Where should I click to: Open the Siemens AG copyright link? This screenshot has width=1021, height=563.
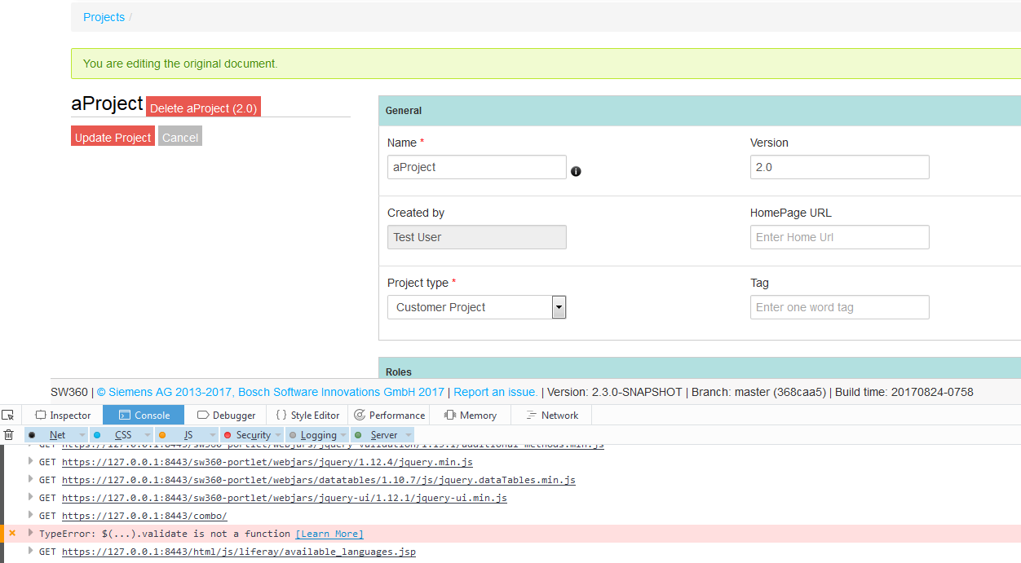tap(271, 392)
